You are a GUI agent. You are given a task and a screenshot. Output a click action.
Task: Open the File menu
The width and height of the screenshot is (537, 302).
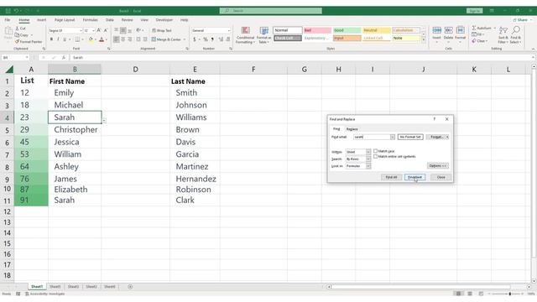click(8, 20)
